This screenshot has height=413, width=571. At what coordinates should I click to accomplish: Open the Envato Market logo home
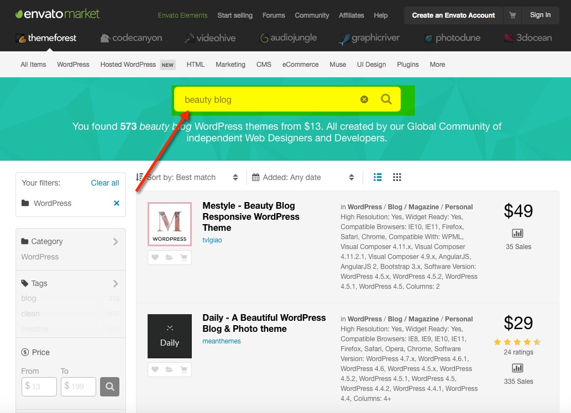tap(57, 14)
